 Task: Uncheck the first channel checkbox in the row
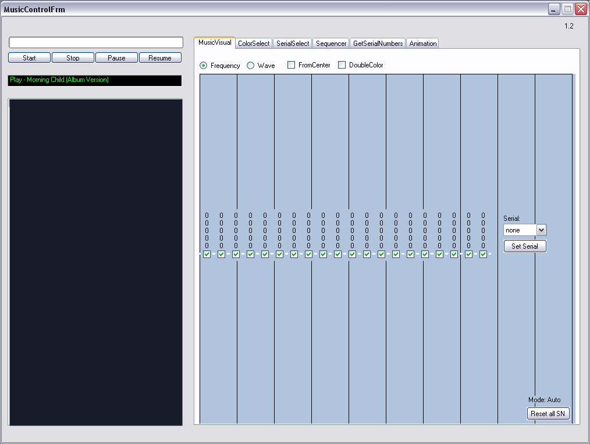207,254
